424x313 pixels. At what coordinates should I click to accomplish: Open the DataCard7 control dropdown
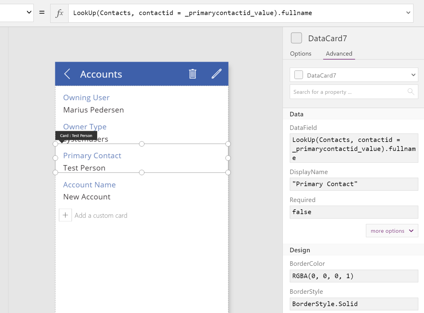(413, 75)
